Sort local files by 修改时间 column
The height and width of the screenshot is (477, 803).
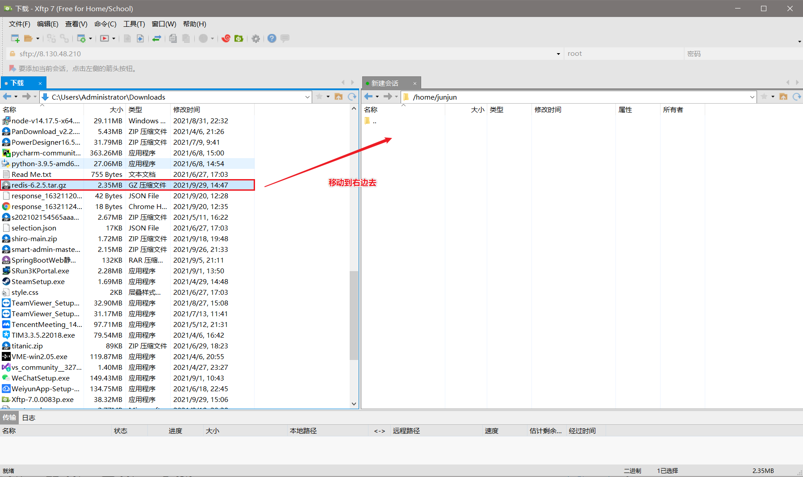coord(212,109)
